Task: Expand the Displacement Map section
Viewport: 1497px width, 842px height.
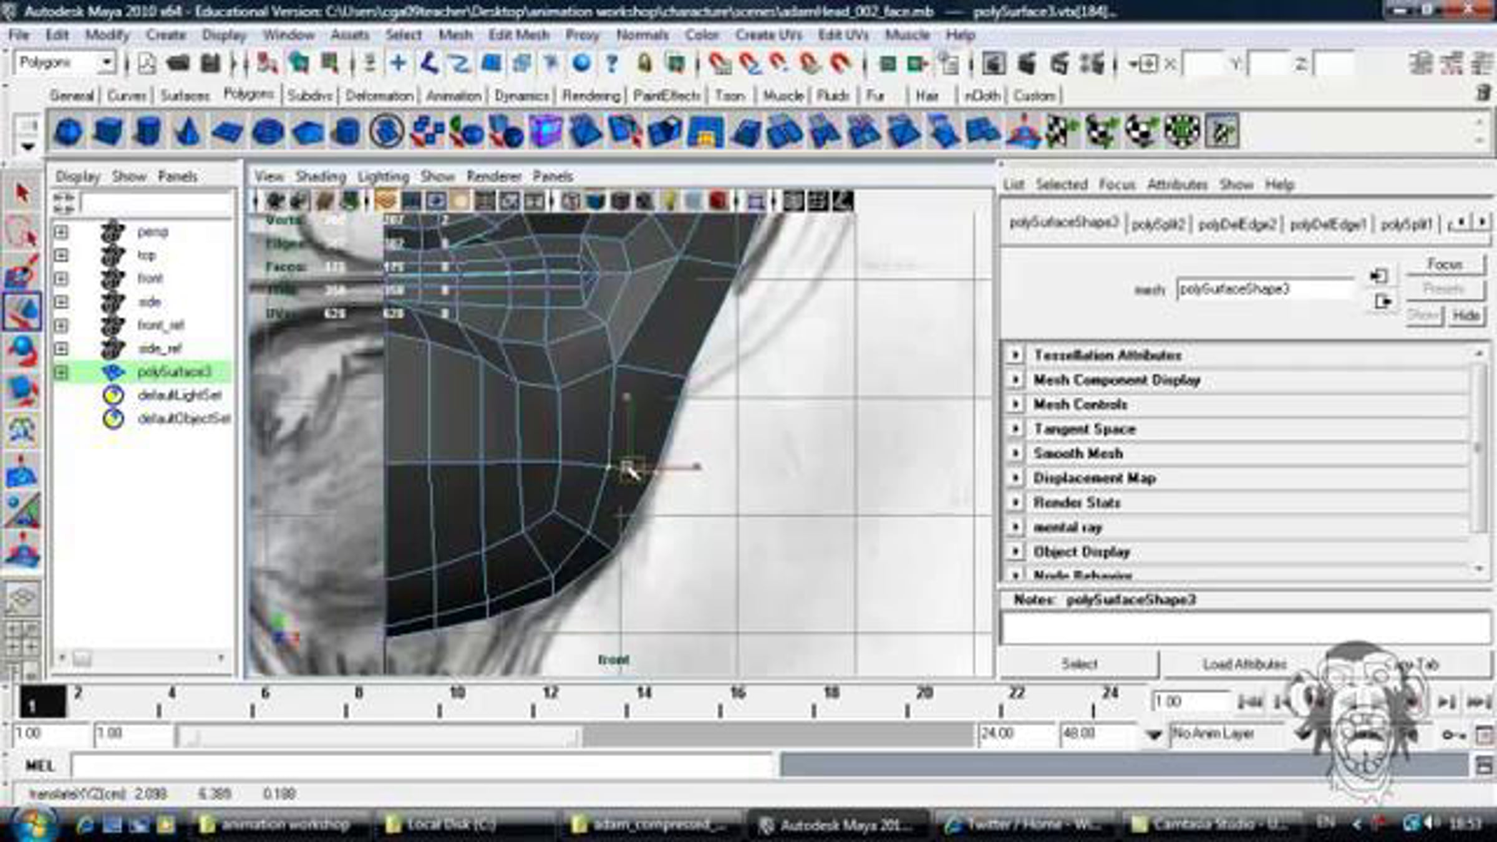Action: 1015,478
